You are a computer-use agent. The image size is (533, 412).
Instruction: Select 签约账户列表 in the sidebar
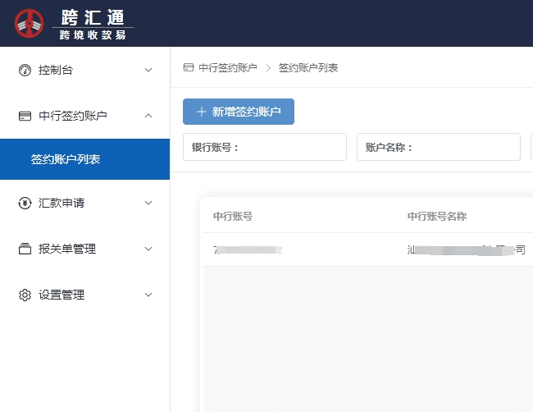pyautogui.click(x=66, y=159)
